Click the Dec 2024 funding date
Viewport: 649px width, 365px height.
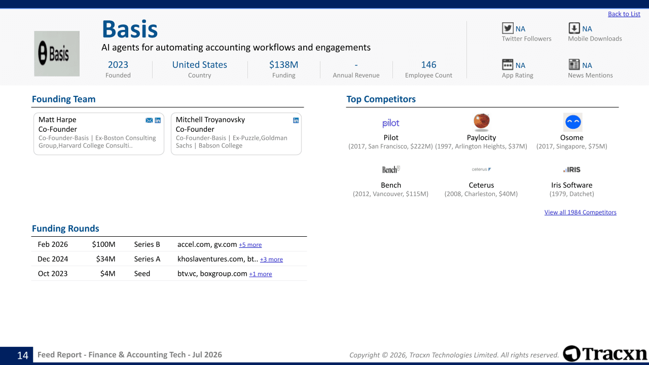pyautogui.click(x=53, y=259)
